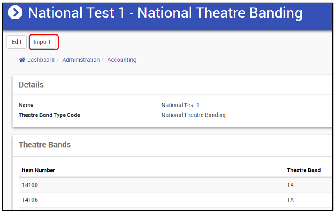Click the 1A band cell for item 14106
The height and width of the screenshot is (214, 335).
291,200
